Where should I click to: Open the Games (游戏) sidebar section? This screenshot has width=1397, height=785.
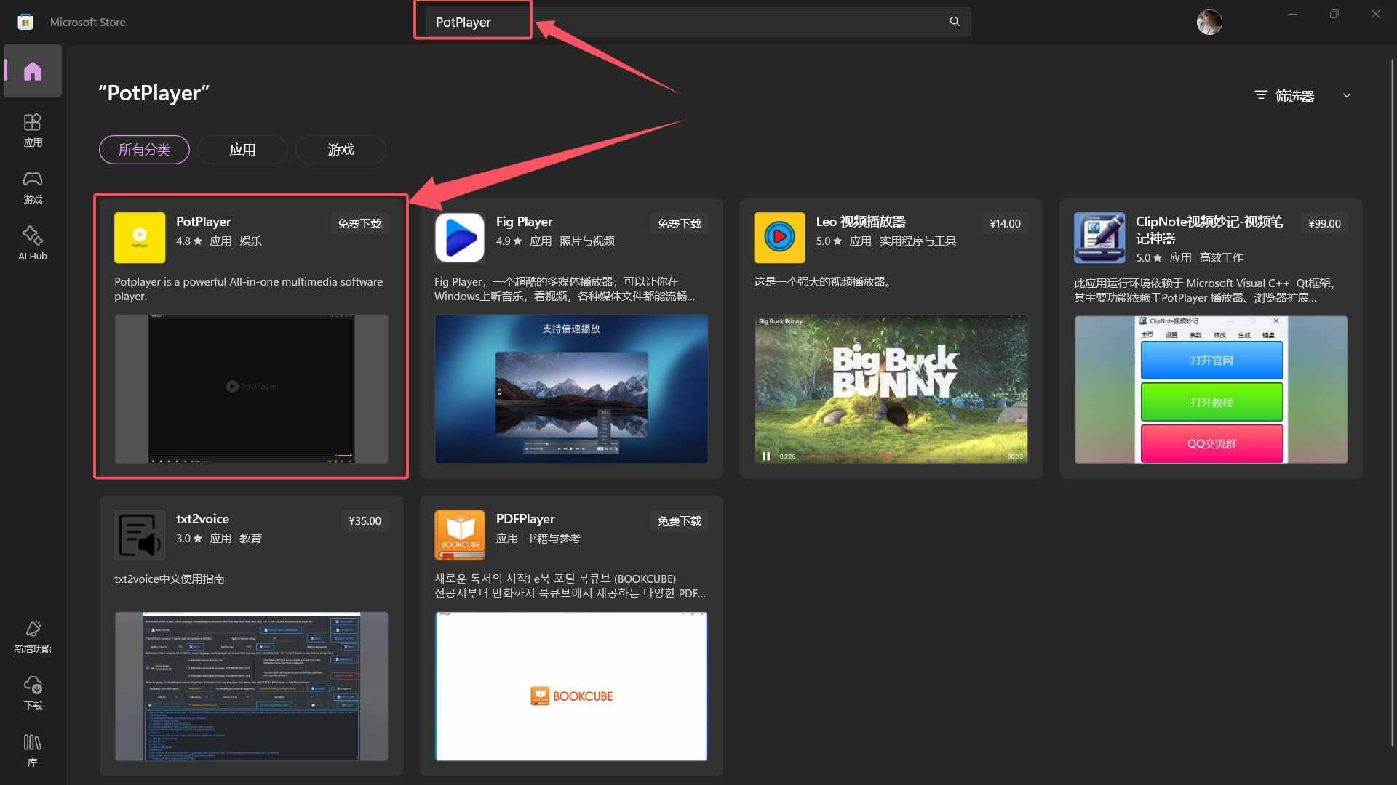point(33,187)
